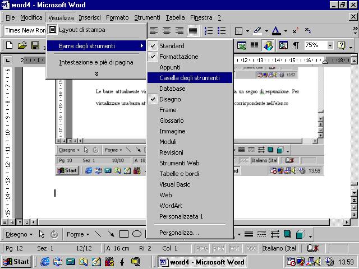Uncheck the Standard toolbar entry
The width and height of the screenshot is (359, 269).
[x=190, y=46]
